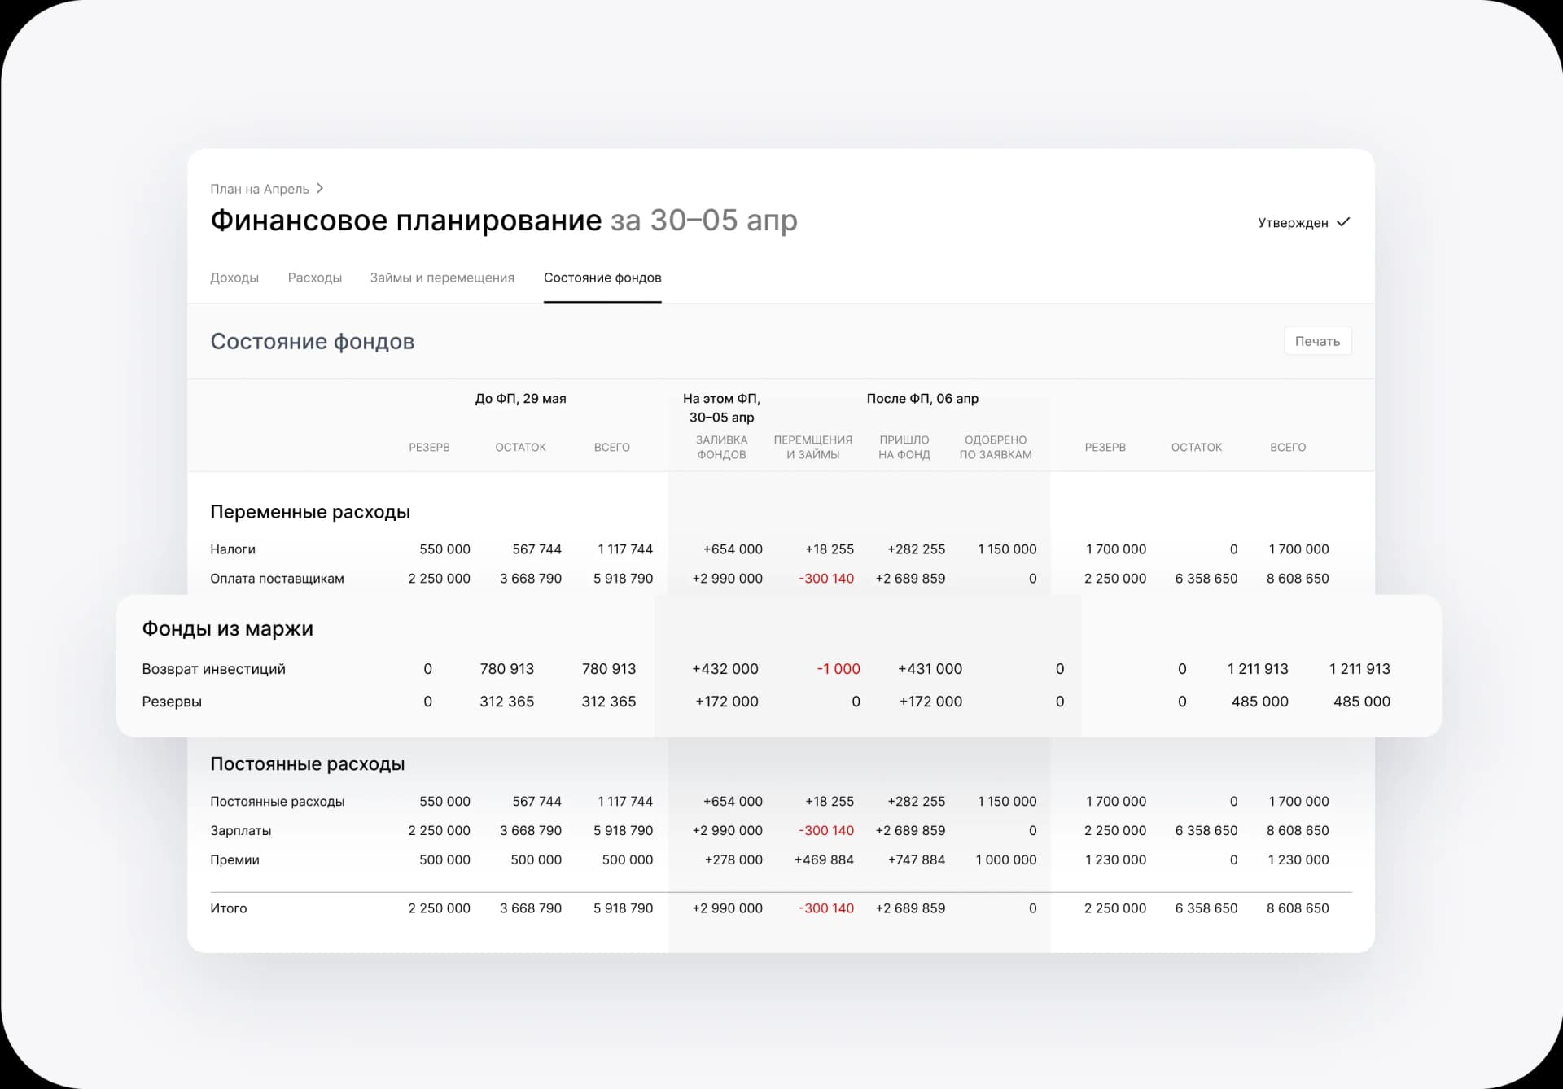Click the Заливка фондов column header
Image resolution: width=1563 pixels, height=1089 pixels.
pyautogui.click(x=721, y=447)
